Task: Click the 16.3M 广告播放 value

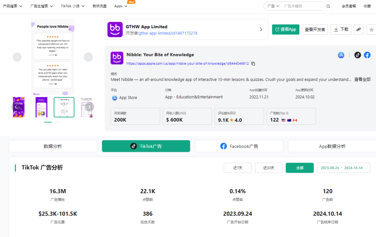Action: [57, 191]
